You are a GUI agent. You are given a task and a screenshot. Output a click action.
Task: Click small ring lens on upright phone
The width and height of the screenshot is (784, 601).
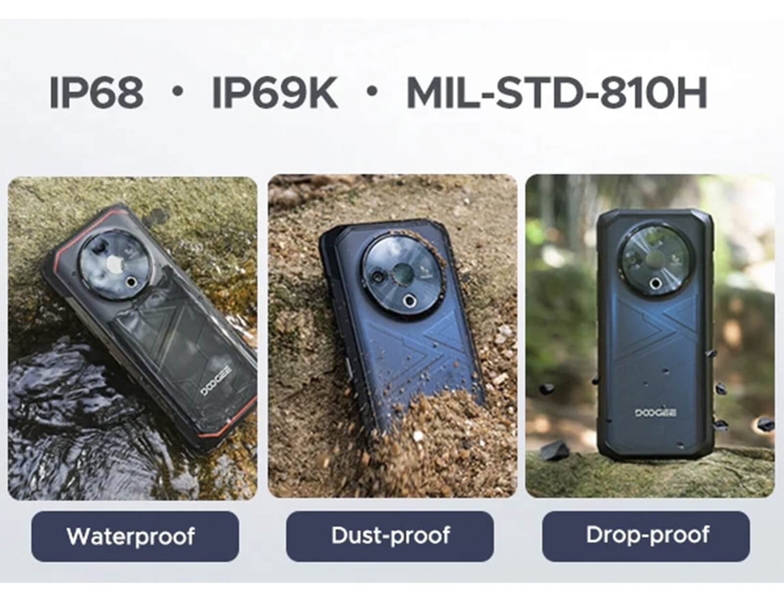pos(655,284)
